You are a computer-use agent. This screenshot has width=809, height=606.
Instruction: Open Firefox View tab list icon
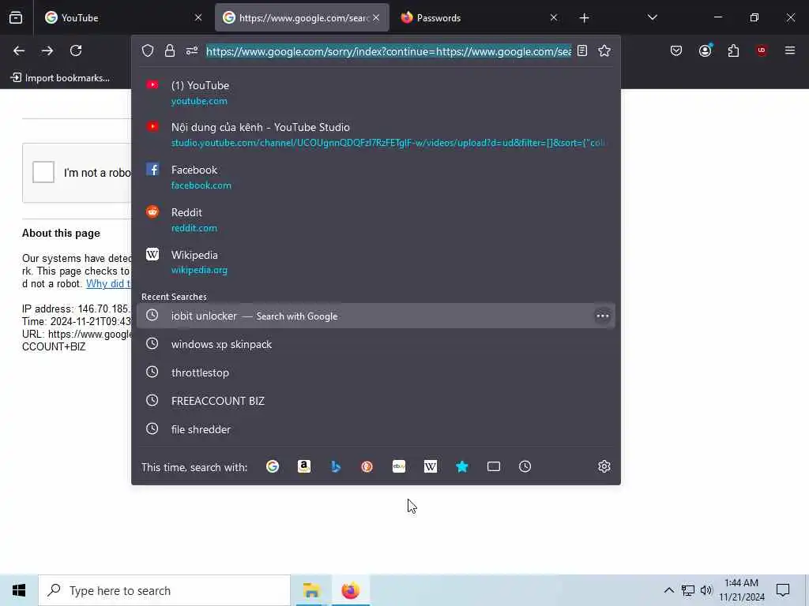(x=16, y=17)
